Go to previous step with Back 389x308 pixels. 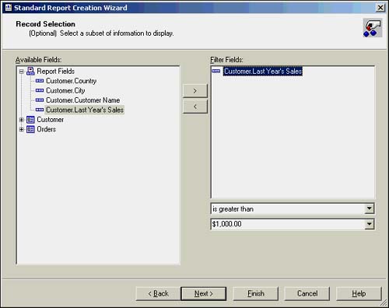[158, 294]
